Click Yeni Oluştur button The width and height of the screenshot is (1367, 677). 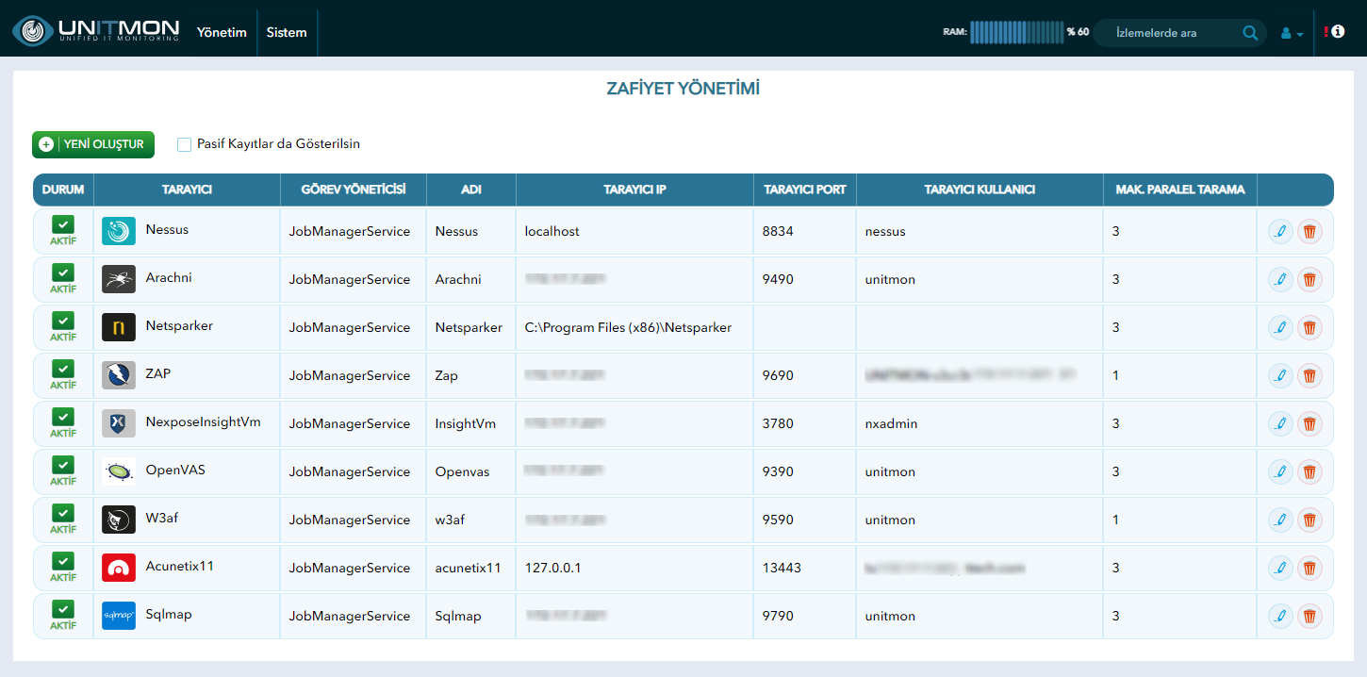click(x=93, y=144)
